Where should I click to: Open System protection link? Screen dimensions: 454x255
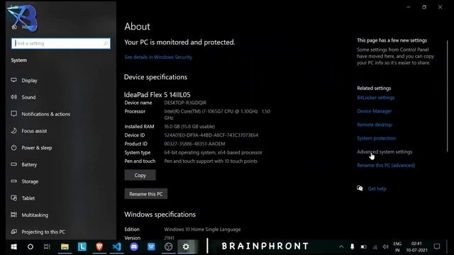pos(376,138)
